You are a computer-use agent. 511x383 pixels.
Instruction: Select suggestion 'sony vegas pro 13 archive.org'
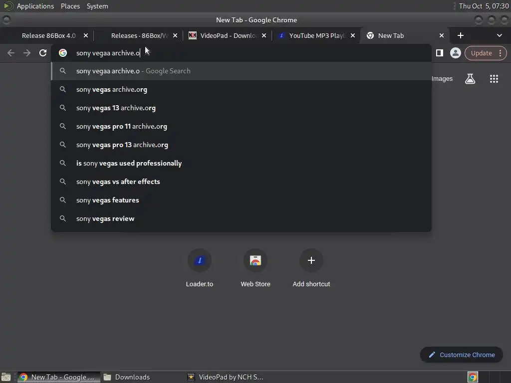241,145
